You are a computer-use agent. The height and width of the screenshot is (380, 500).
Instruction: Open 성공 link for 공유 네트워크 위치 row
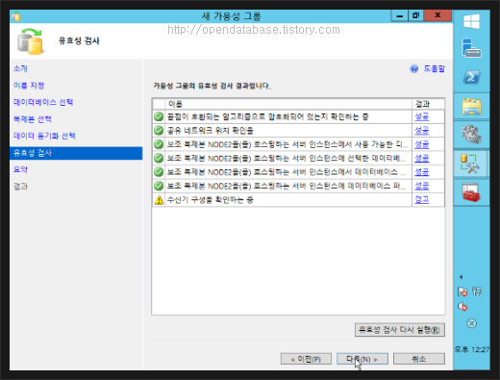[x=421, y=130]
